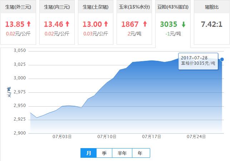
Task: Switch chart range to 半年
Action: (122, 153)
